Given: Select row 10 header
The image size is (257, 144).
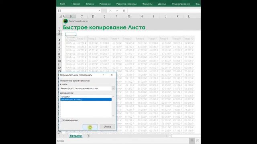Looking at the screenshot, I should click(x=59, y=61).
